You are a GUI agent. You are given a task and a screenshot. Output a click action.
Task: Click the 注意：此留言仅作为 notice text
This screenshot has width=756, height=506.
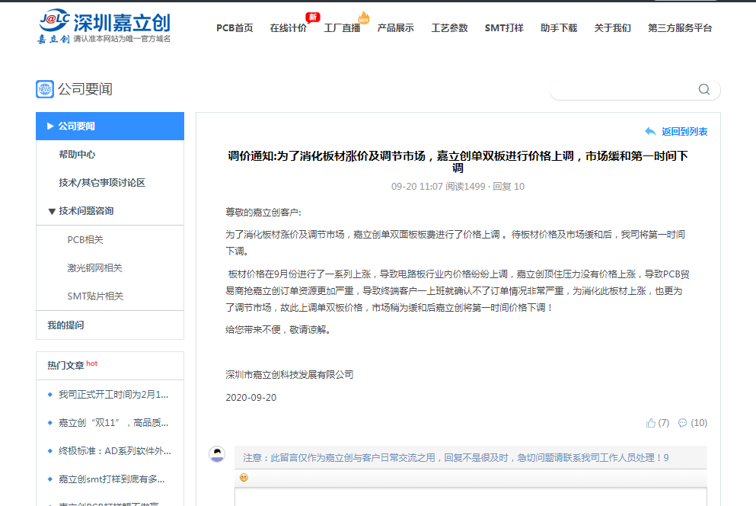[x=455, y=458]
